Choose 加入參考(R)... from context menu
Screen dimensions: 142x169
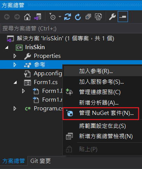103,71
